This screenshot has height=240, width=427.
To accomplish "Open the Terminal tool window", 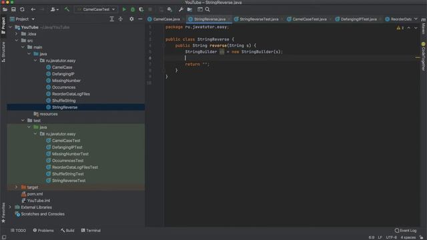I will tap(91, 231).
